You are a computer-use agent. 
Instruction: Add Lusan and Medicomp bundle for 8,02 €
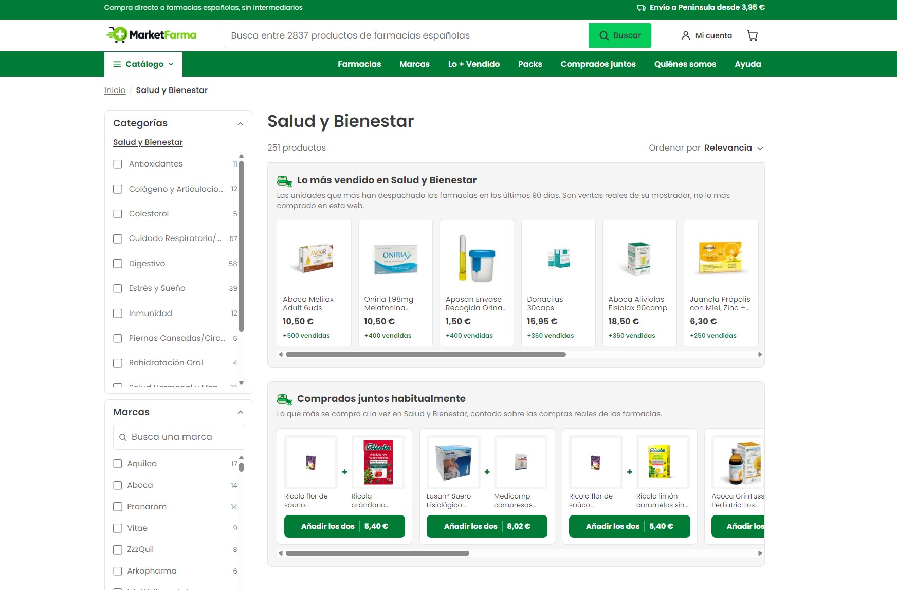tap(487, 526)
